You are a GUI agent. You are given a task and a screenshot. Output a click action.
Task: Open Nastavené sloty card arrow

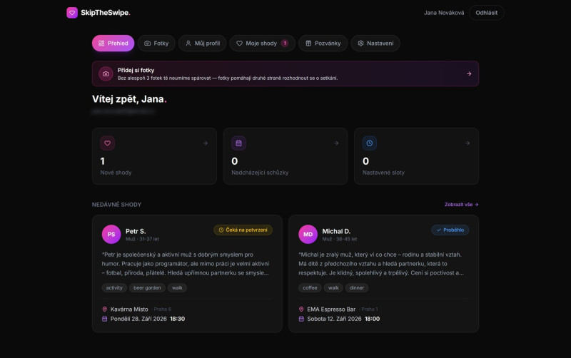[x=468, y=143]
